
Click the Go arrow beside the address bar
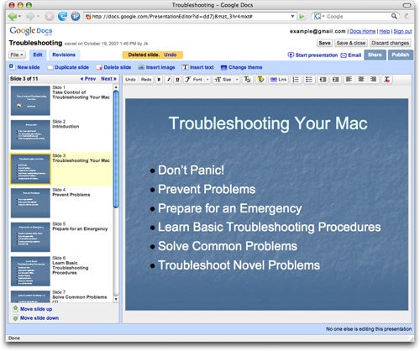tap(302, 17)
